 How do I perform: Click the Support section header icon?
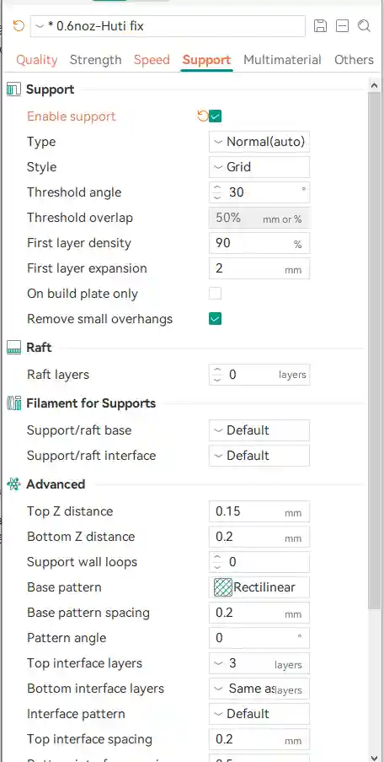pyautogui.click(x=14, y=89)
